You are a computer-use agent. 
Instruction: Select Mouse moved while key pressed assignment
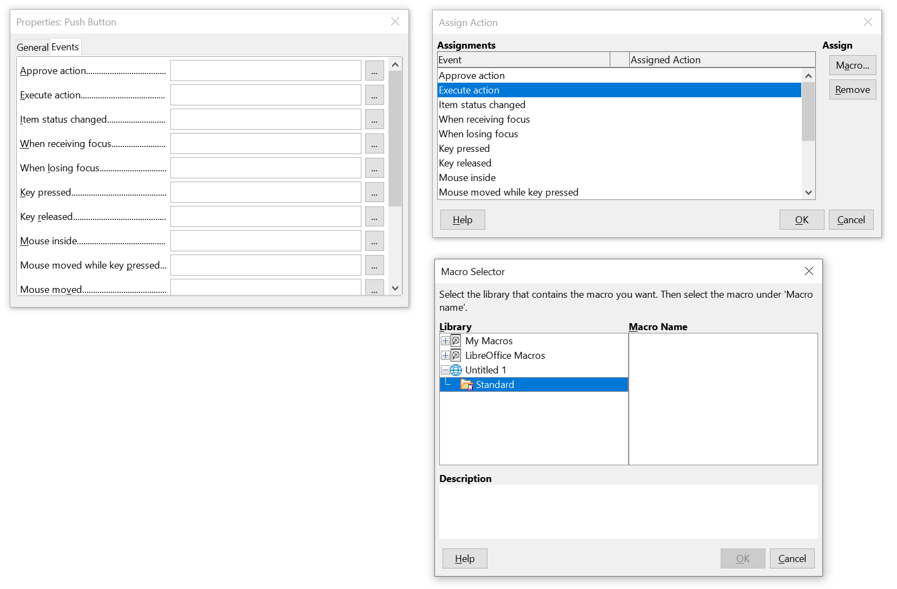pyautogui.click(x=619, y=192)
